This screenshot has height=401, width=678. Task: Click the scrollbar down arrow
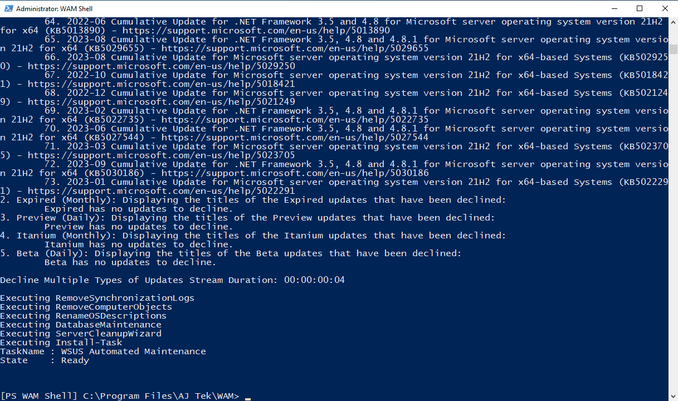point(673,396)
